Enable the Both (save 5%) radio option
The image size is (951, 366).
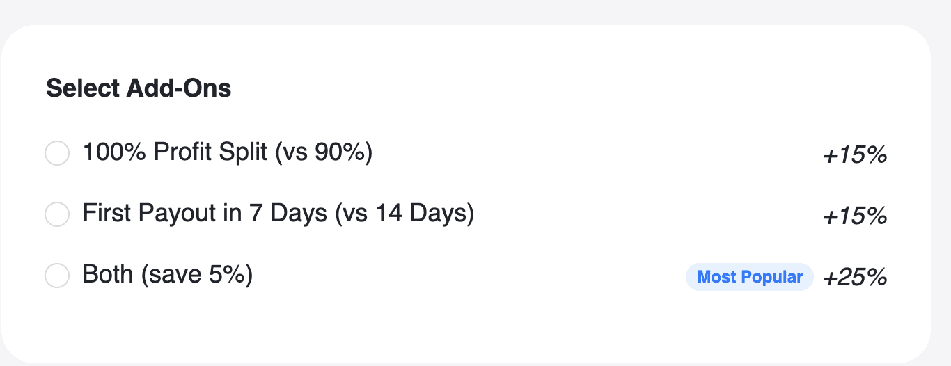coord(57,276)
